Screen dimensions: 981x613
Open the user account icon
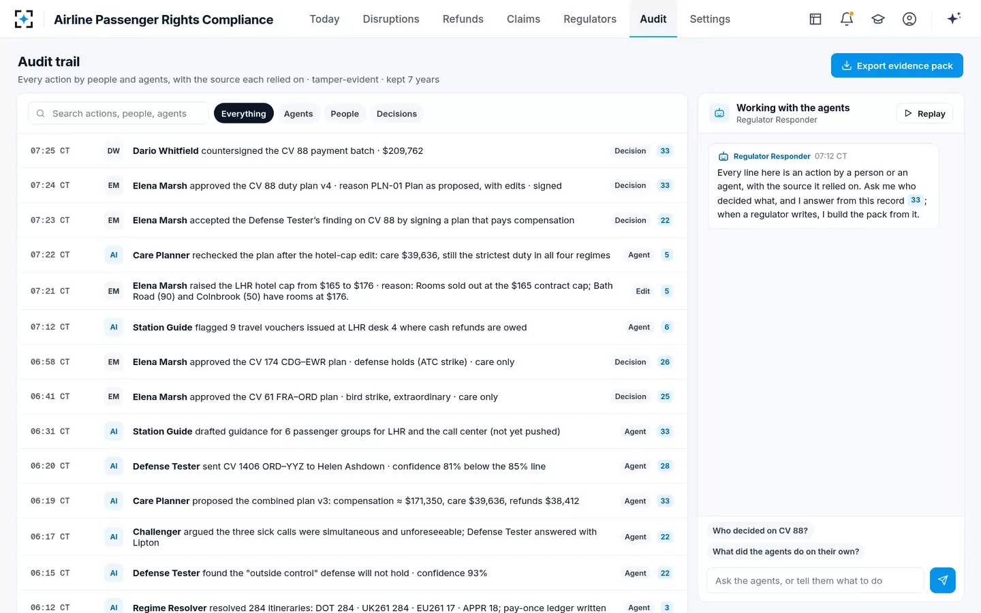(909, 19)
